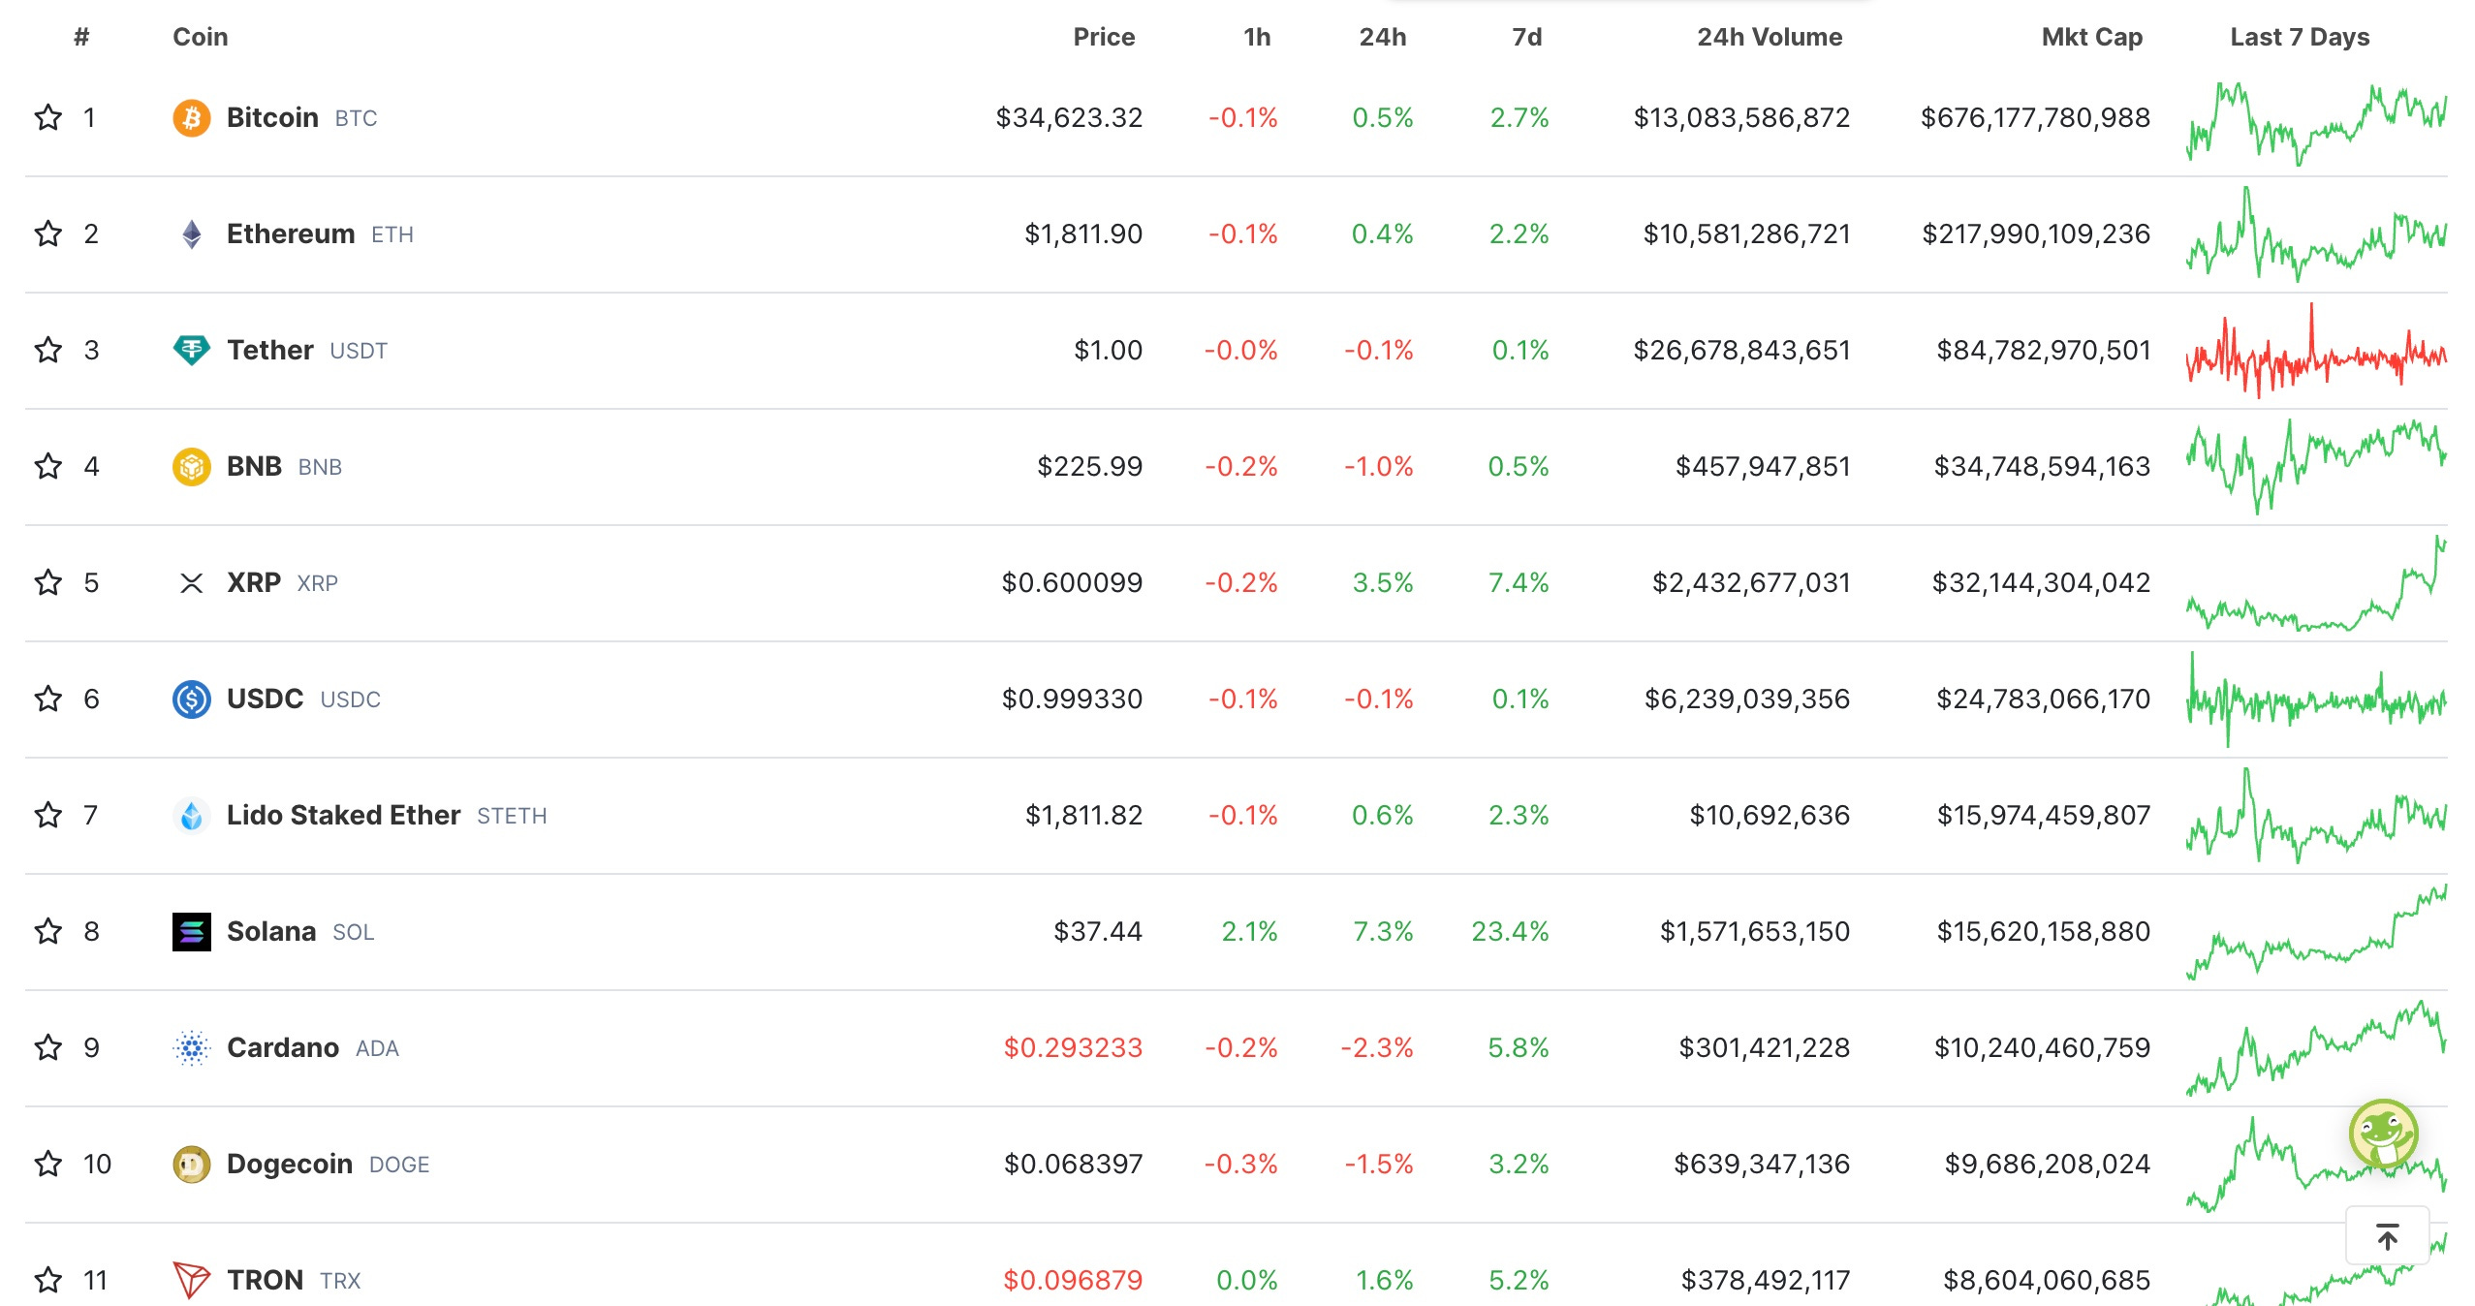
Task: Sort table by the # rank column
Action: (81, 37)
